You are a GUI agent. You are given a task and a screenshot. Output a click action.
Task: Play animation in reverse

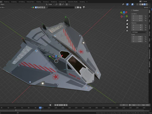coord(60,105)
